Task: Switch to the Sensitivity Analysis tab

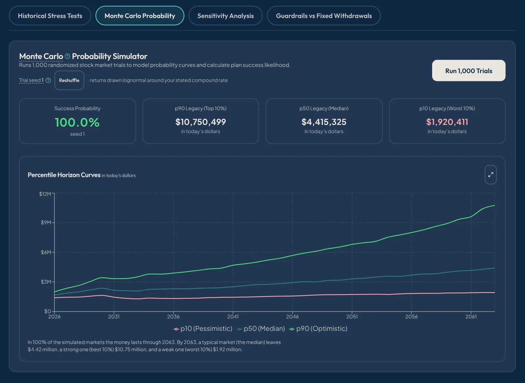Action: pos(225,16)
